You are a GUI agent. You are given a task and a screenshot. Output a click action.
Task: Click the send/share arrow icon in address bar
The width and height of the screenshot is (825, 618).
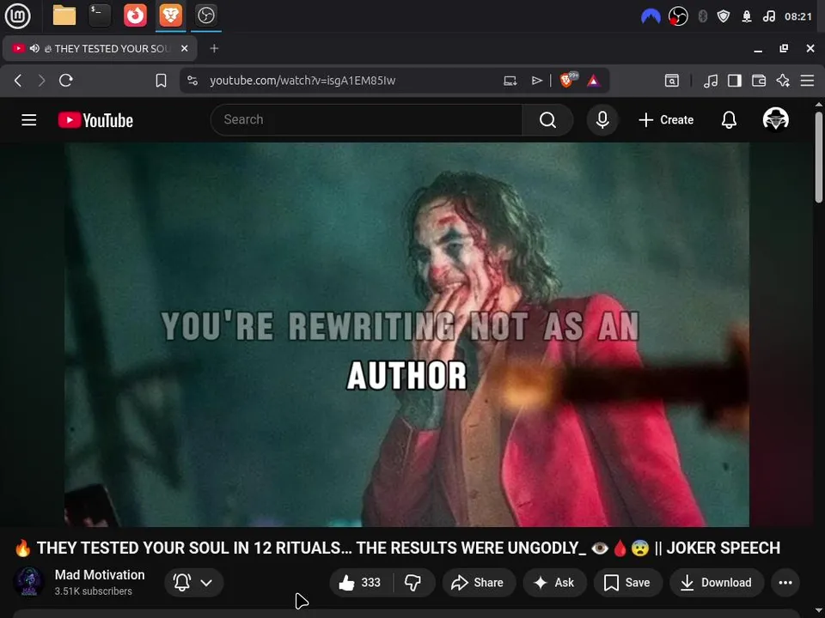(536, 81)
